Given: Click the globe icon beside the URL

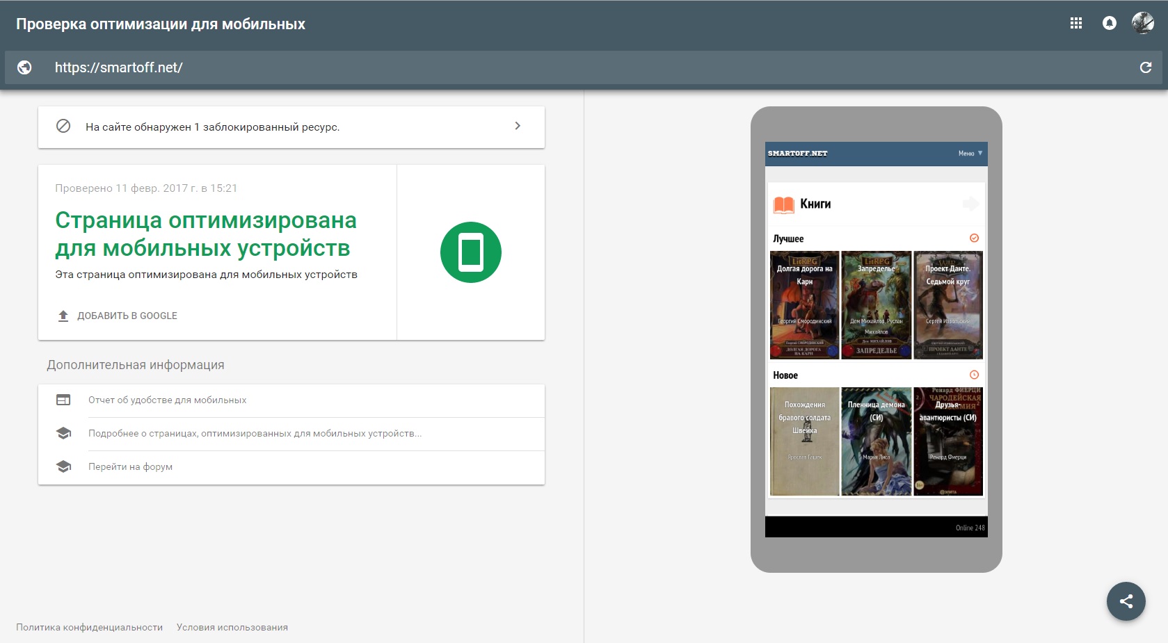Looking at the screenshot, I should [24, 67].
